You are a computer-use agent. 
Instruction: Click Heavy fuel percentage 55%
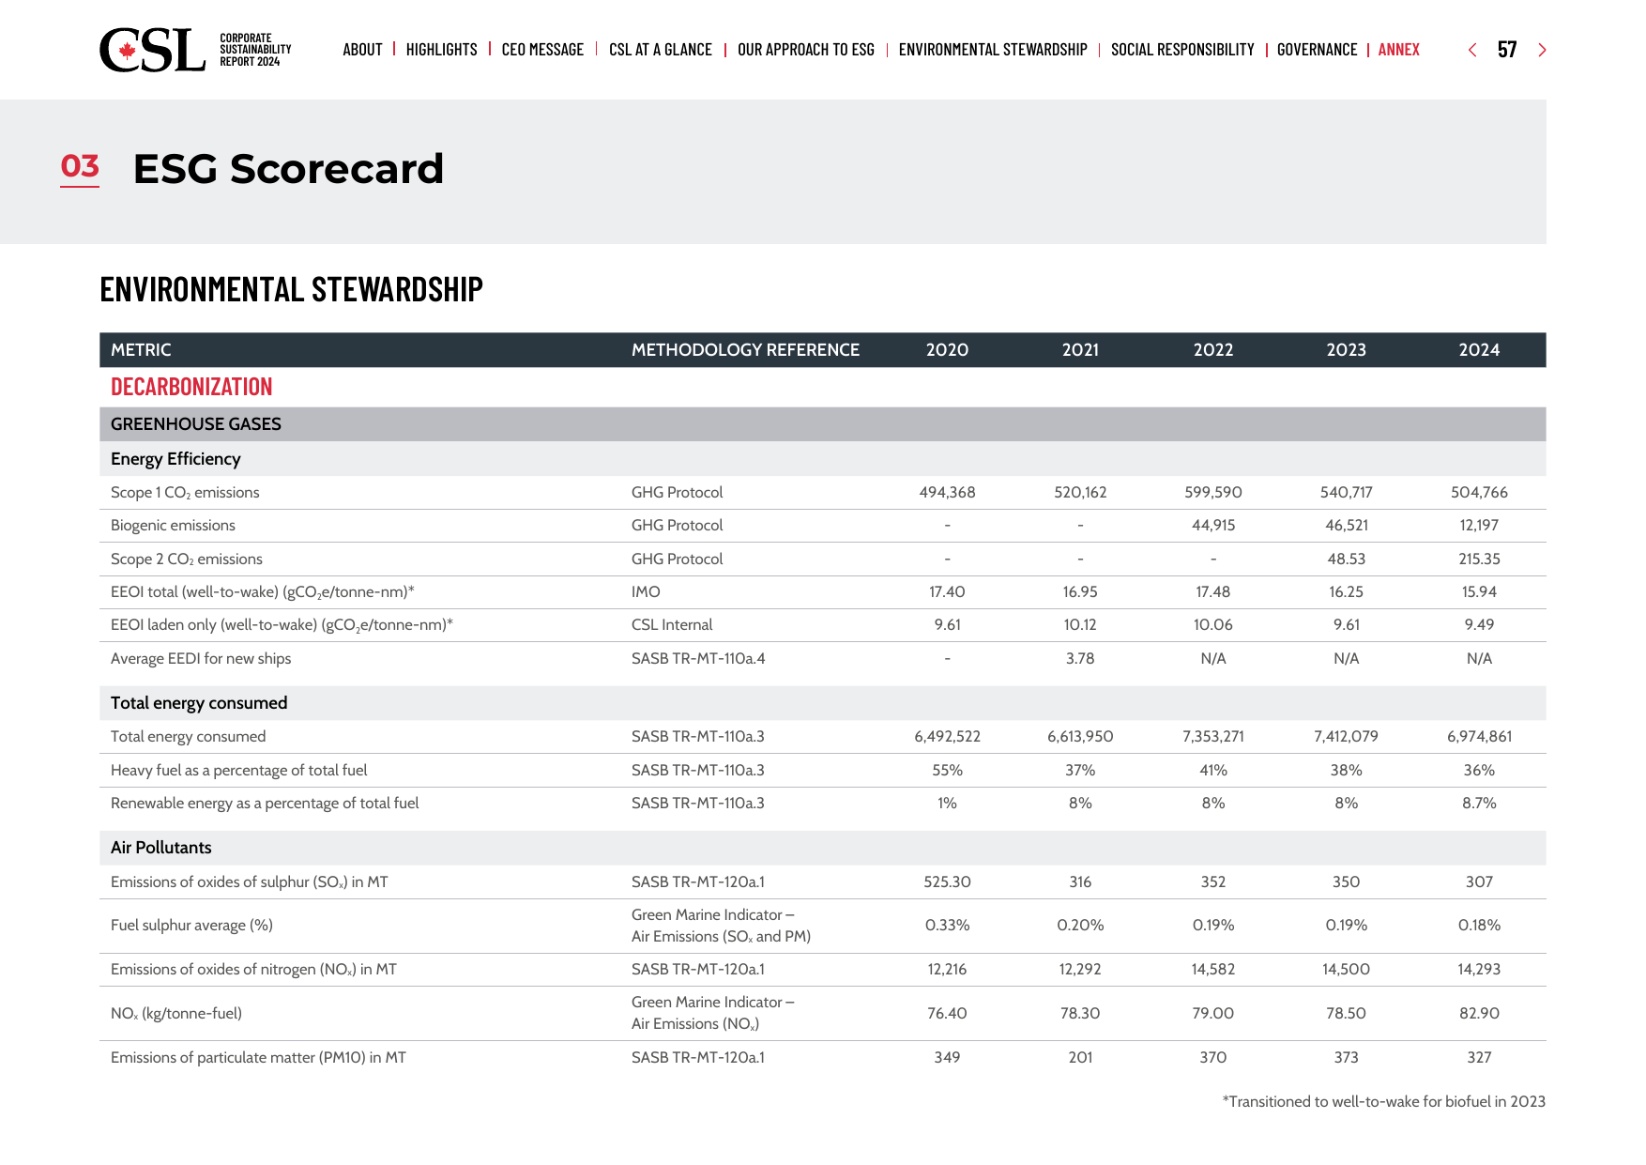pos(947,771)
